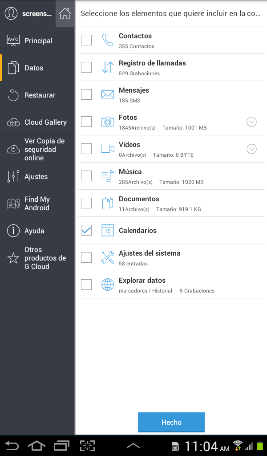Click the Principal presentation board icon
The height and width of the screenshot is (456, 267).
13,41
